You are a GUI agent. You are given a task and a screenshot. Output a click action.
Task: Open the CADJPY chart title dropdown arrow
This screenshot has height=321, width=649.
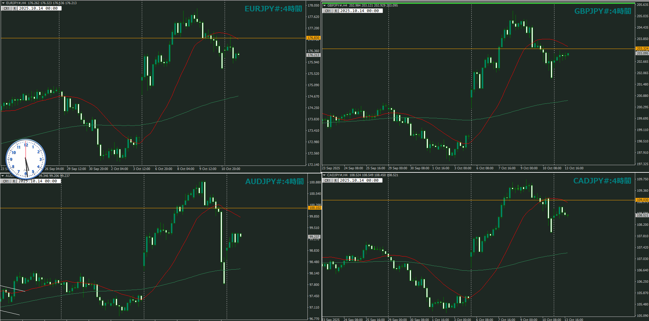click(324, 175)
